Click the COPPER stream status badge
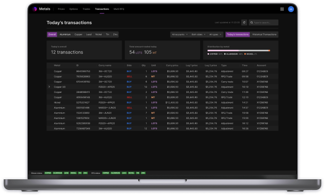 (x=47, y=173)
